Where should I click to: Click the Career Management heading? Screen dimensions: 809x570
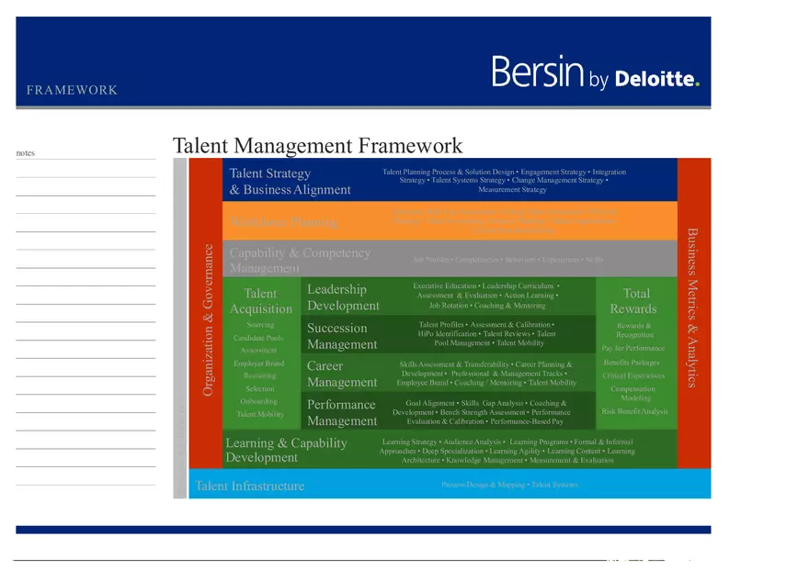point(342,374)
